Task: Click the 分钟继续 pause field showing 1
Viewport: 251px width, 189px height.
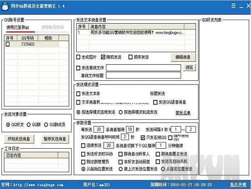Action: [161, 146]
